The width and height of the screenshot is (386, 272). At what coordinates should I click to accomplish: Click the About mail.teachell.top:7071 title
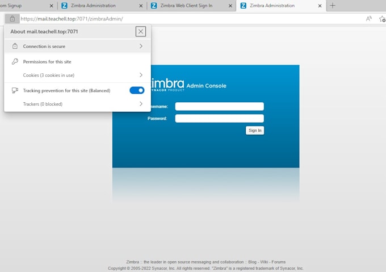44,31
